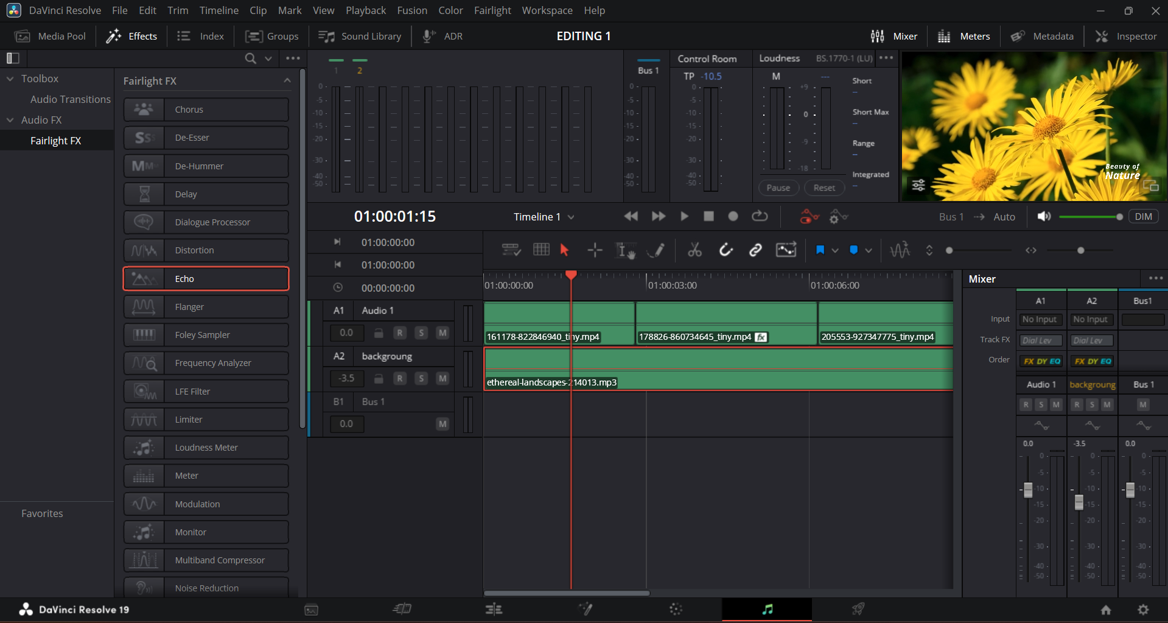The height and width of the screenshot is (623, 1168).
Task: Click the loop playback icon
Action: (x=760, y=216)
